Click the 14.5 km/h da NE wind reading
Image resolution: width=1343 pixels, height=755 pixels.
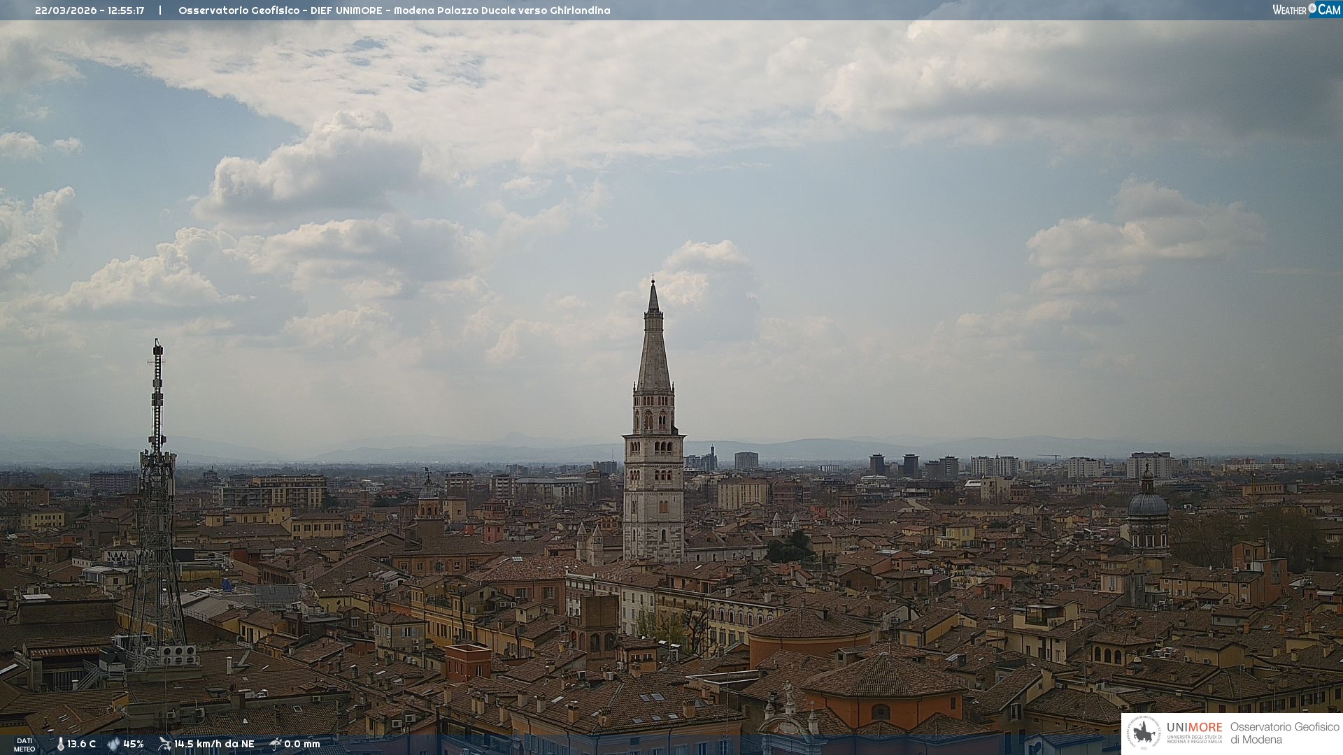[214, 744]
